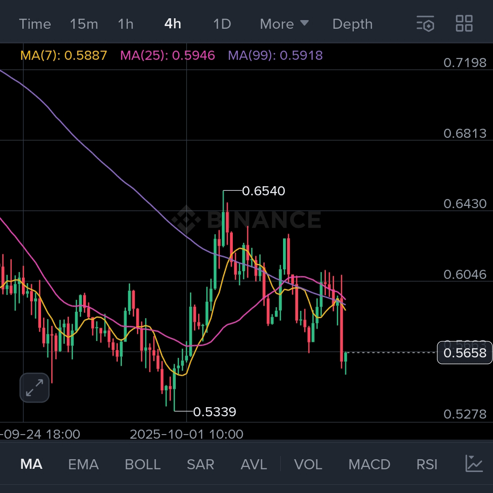Switch to Time line chart interval
Viewport: 493px width, 493px height.
(x=35, y=24)
